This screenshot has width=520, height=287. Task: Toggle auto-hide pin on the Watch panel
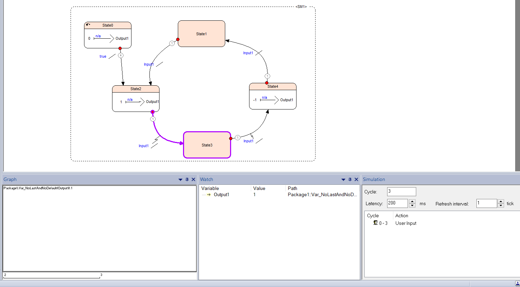coord(350,180)
